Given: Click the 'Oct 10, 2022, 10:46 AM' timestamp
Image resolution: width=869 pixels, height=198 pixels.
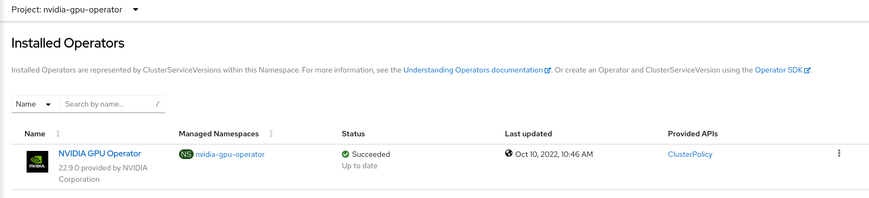Looking at the screenshot, I should [554, 154].
